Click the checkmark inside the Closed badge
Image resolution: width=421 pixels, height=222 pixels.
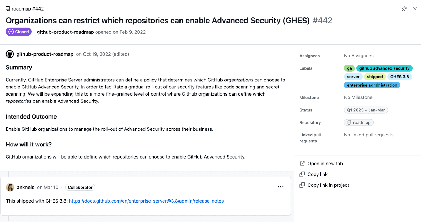point(11,32)
